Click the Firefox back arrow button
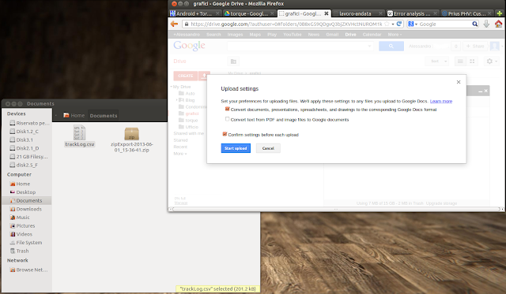 [x=174, y=24]
